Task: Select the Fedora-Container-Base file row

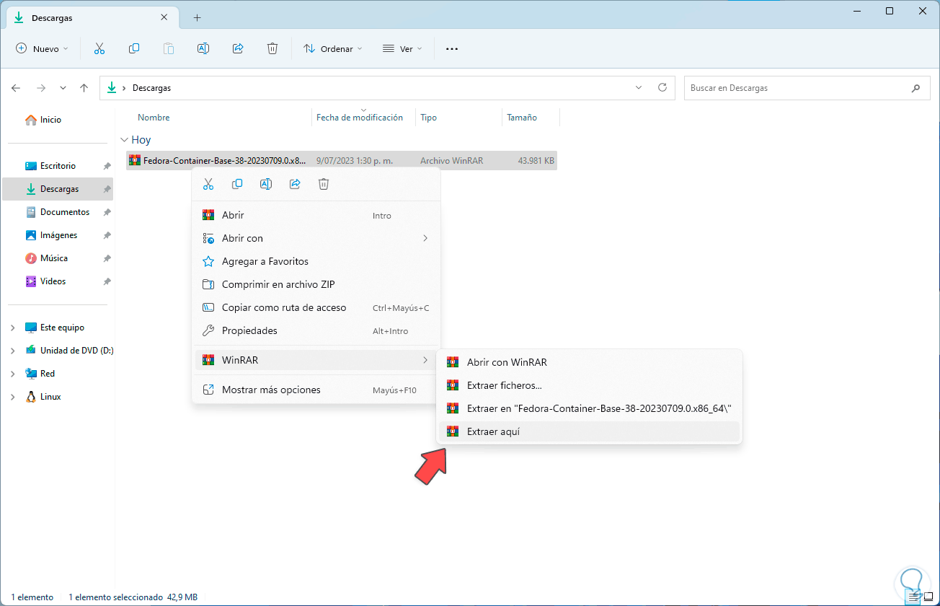Action: [342, 161]
